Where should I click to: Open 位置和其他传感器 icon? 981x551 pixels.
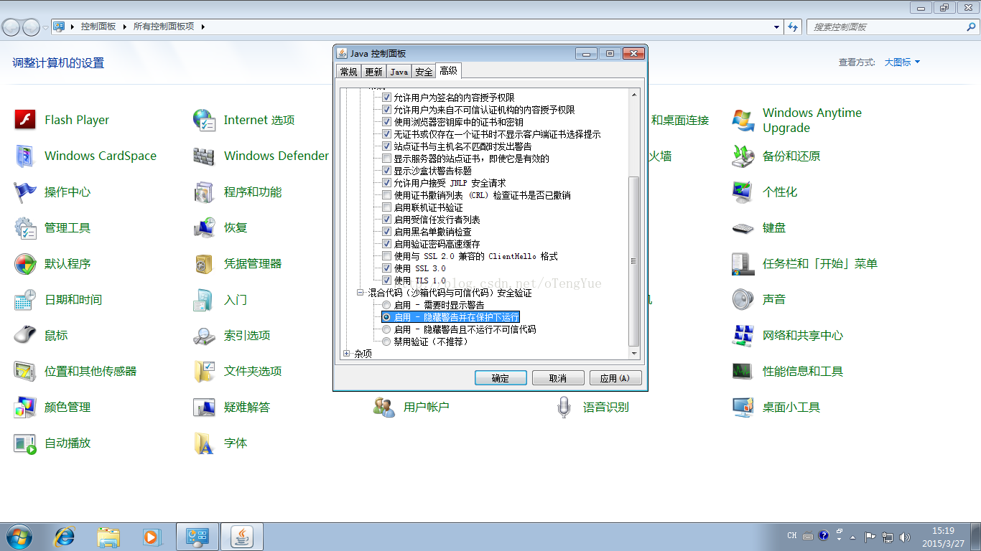[25, 371]
